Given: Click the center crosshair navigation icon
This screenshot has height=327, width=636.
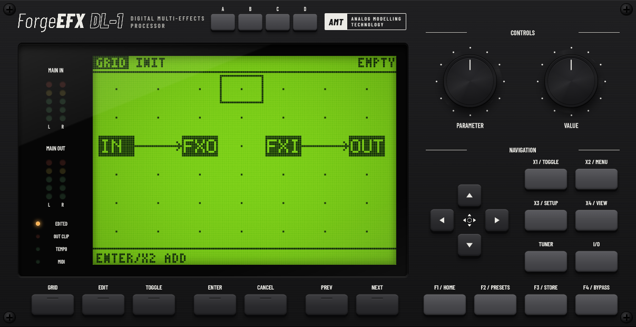Looking at the screenshot, I should (x=469, y=220).
